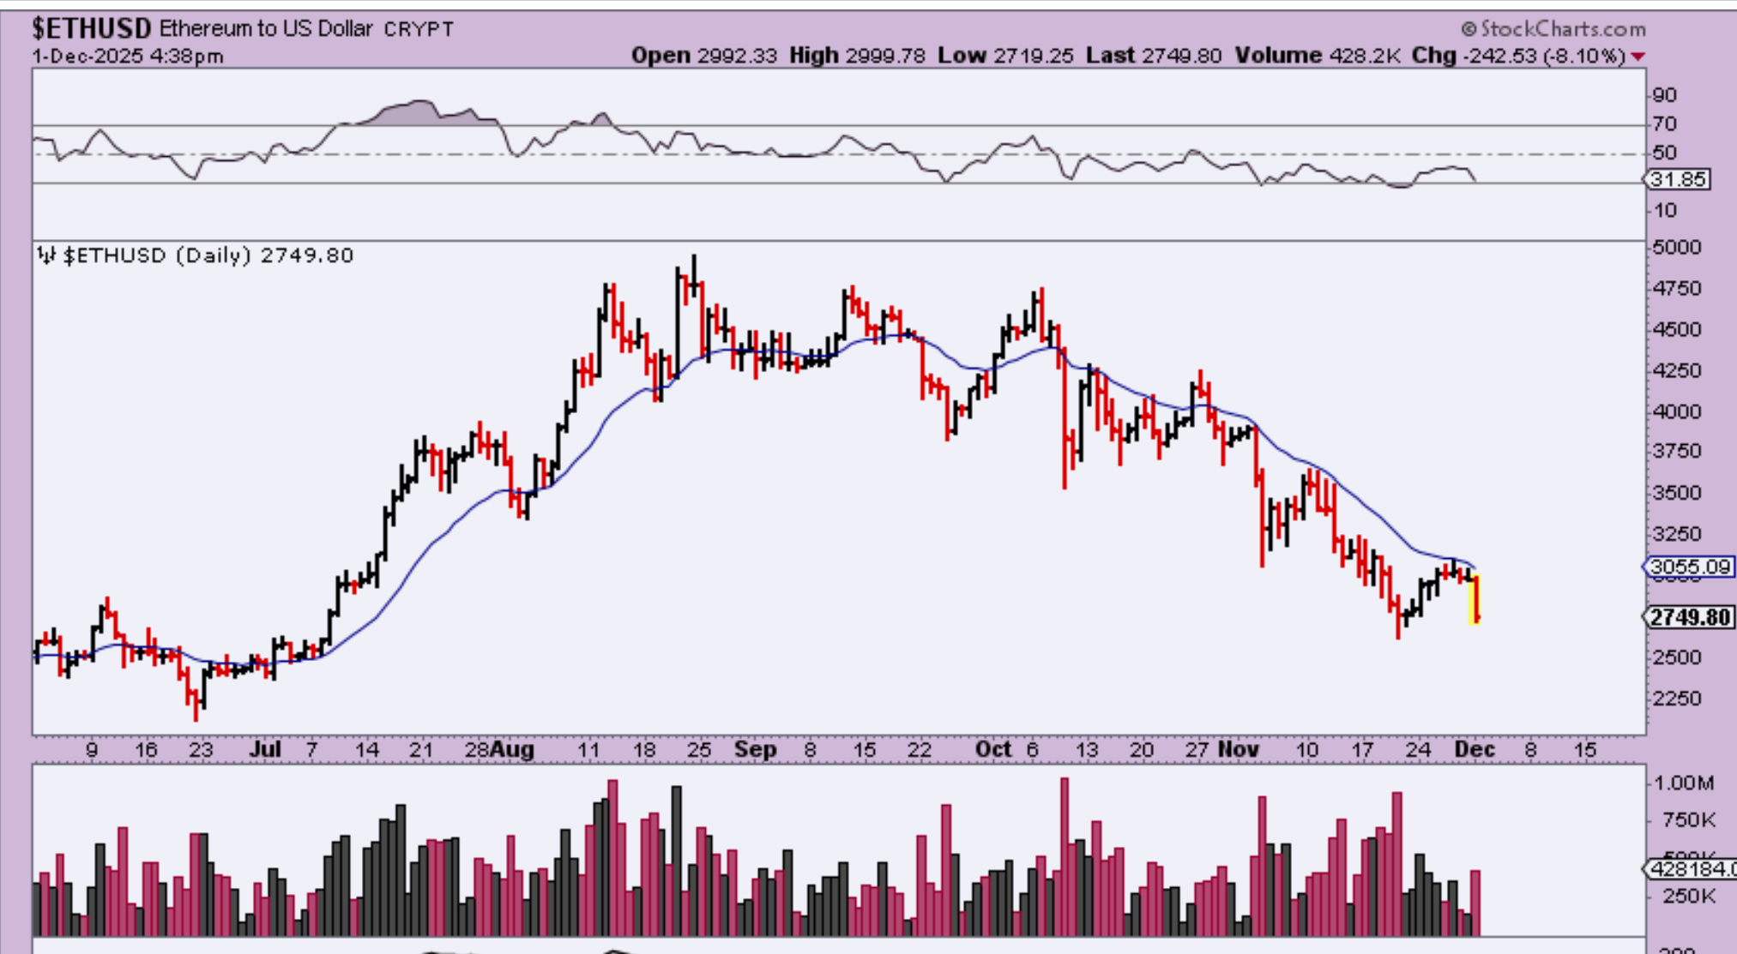Click the 1.00M volume axis label
Image resolution: width=1737 pixels, height=954 pixels.
tap(1684, 783)
